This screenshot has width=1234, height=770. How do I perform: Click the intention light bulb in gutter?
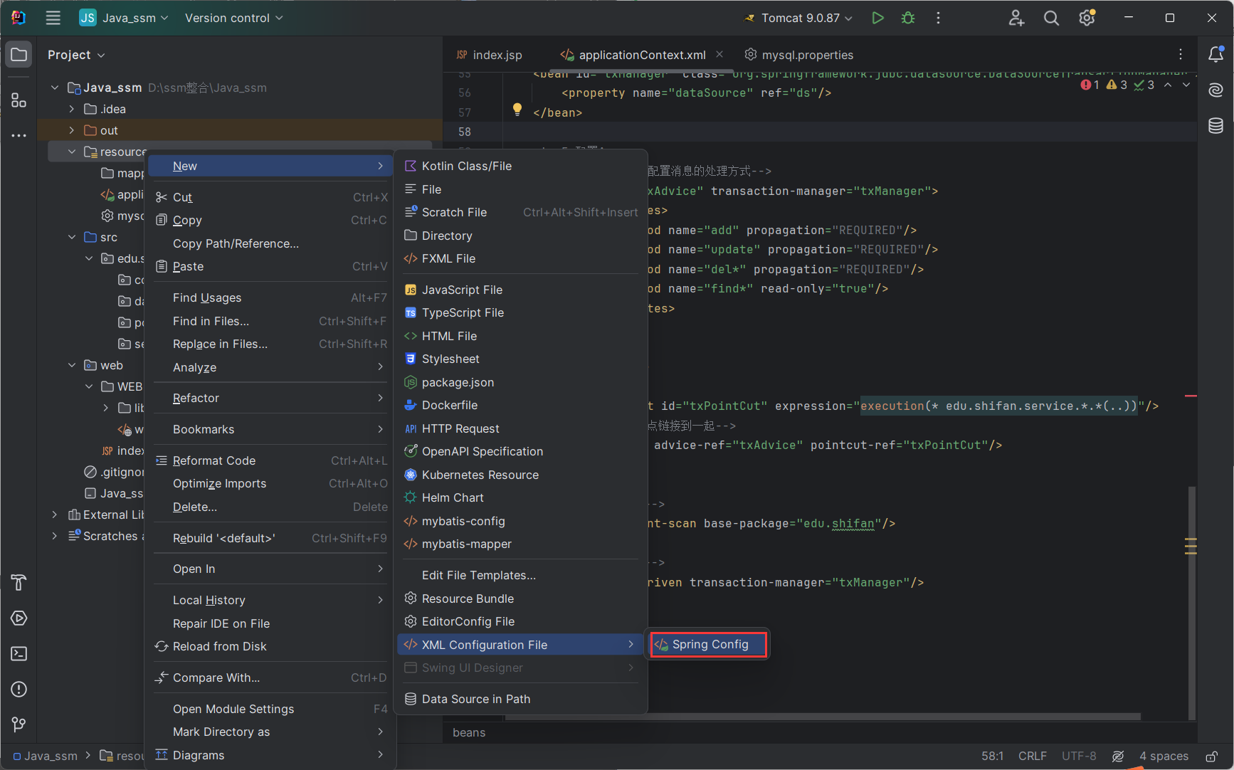[x=517, y=110]
